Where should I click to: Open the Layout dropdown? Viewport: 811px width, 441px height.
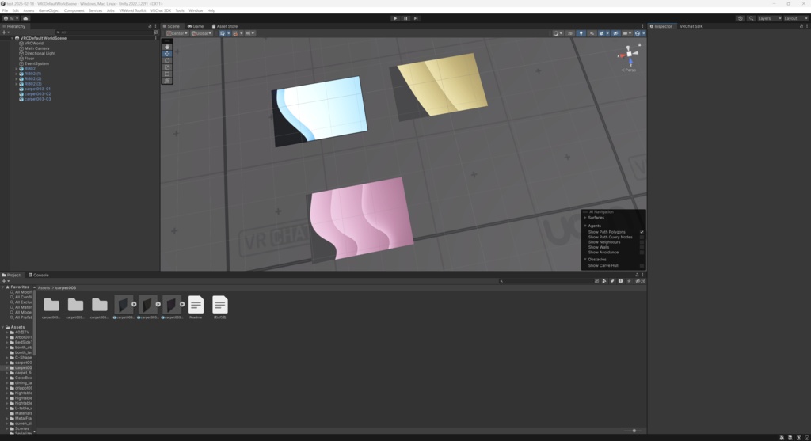pos(795,18)
